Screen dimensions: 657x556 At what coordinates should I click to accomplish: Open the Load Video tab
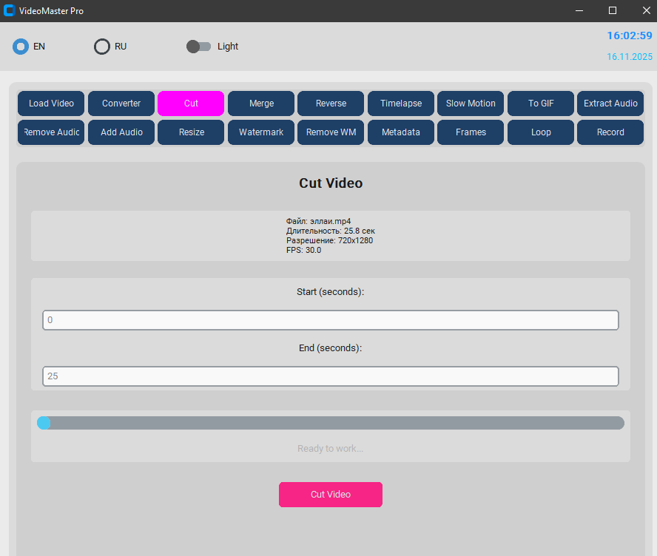pos(51,104)
